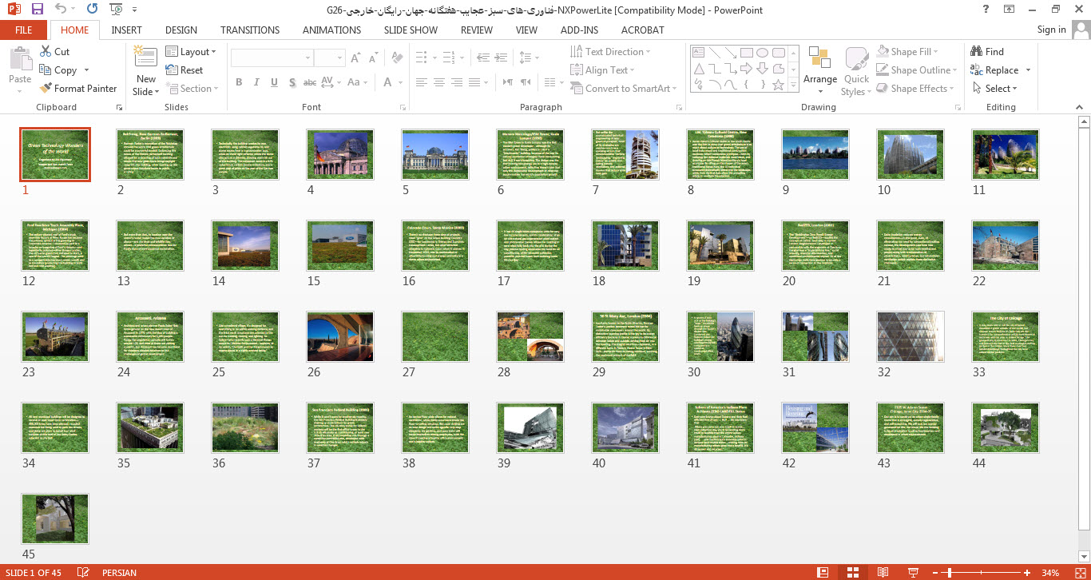1091x580 pixels.
Task: Toggle Italic formatting
Action: coord(257,82)
